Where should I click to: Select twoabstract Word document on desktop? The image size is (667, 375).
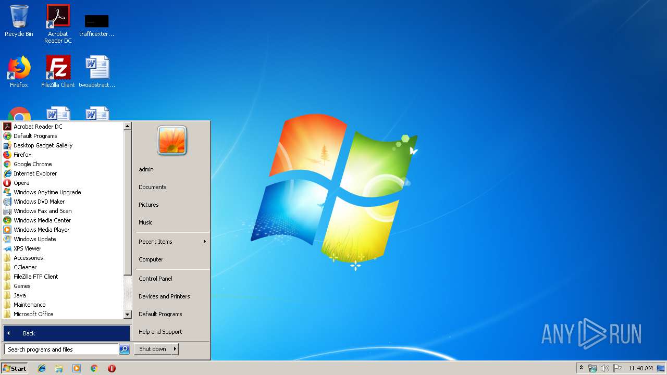[x=97, y=71]
